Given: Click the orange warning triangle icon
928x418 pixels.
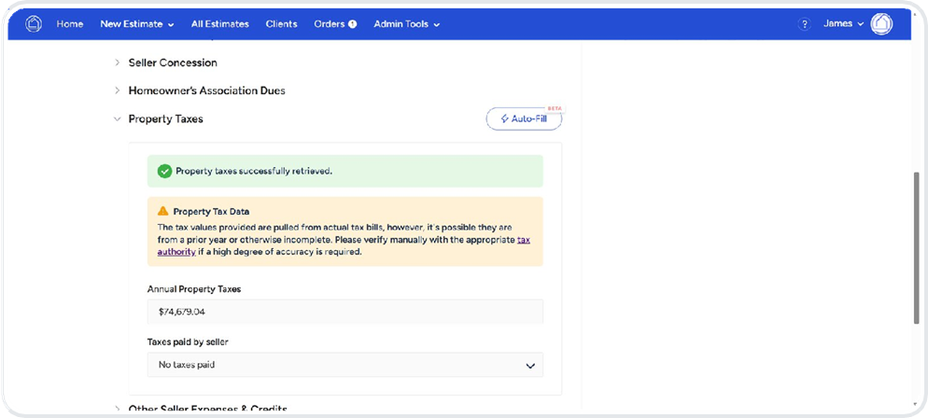Looking at the screenshot, I should [162, 212].
